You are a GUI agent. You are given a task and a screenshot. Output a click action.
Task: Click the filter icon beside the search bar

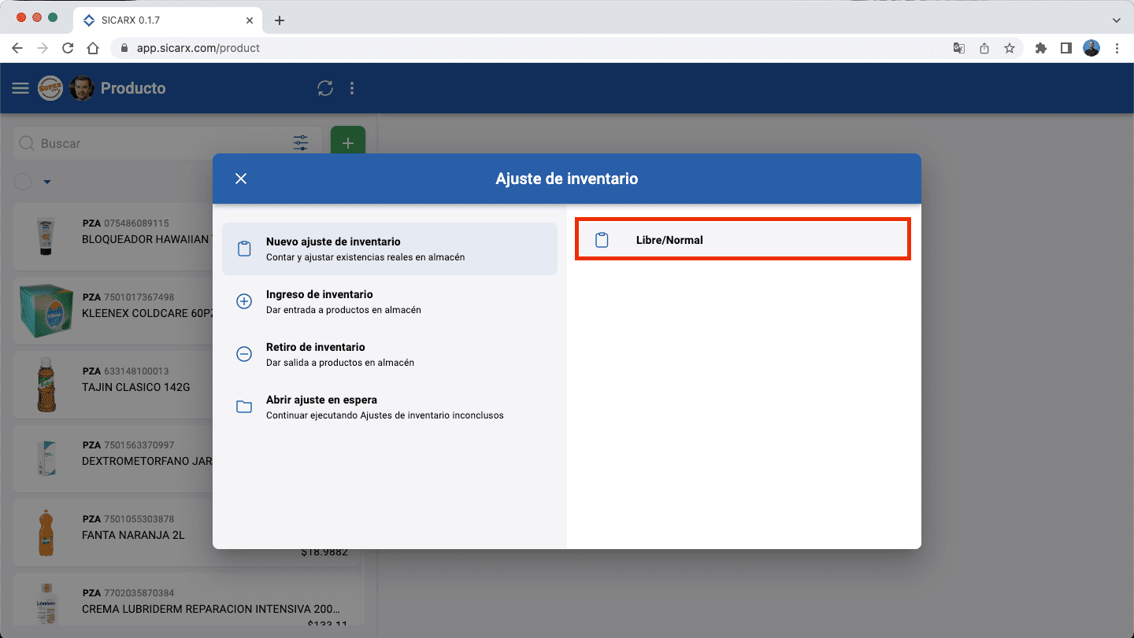coord(300,142)
